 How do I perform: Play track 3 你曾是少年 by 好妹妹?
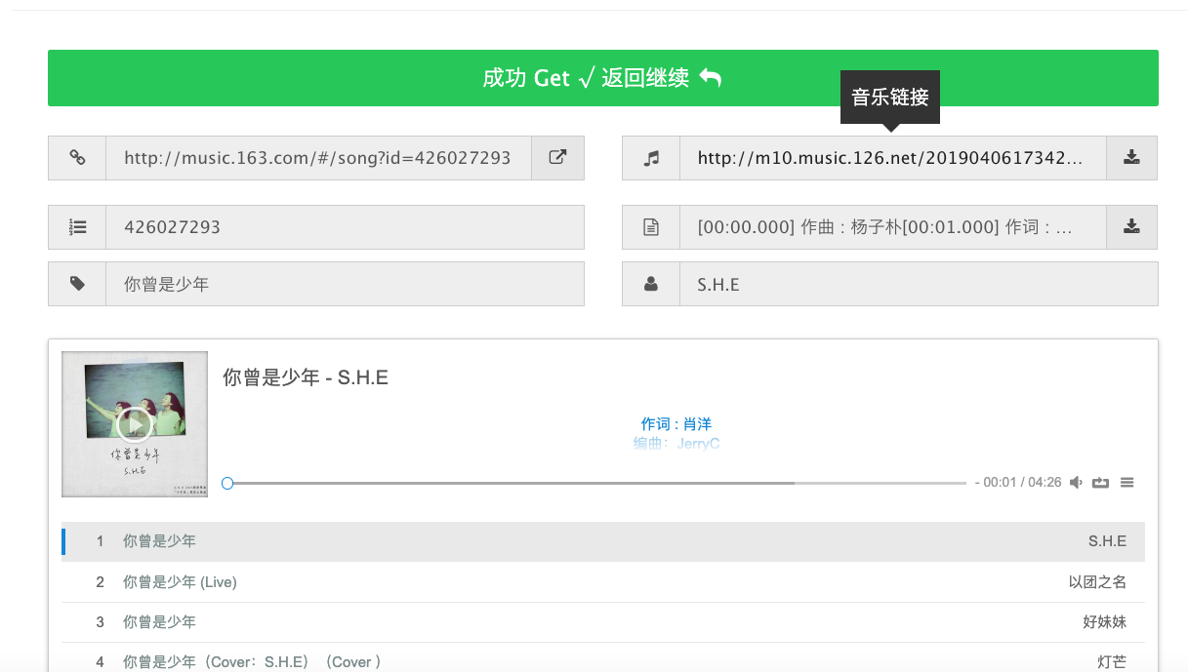pyautogui.click(x=603, y=622)
